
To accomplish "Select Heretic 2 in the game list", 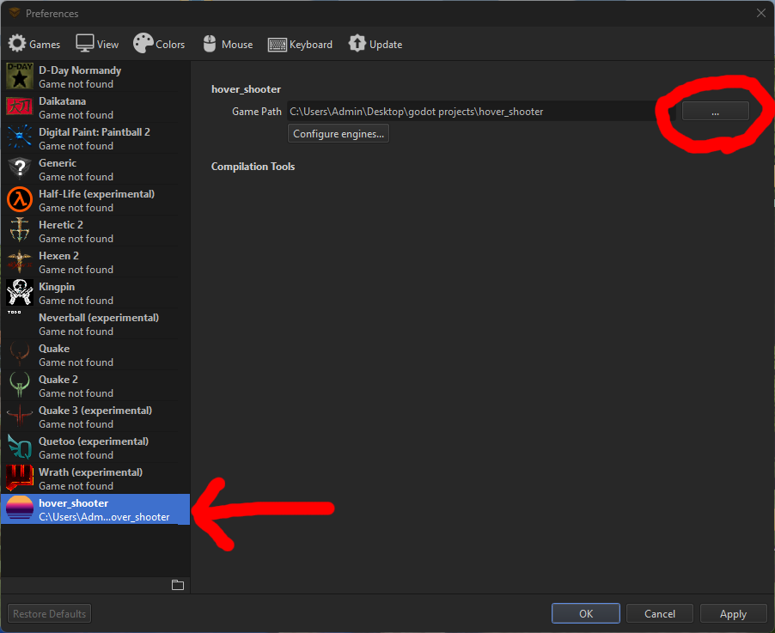I will pos(60,230).
